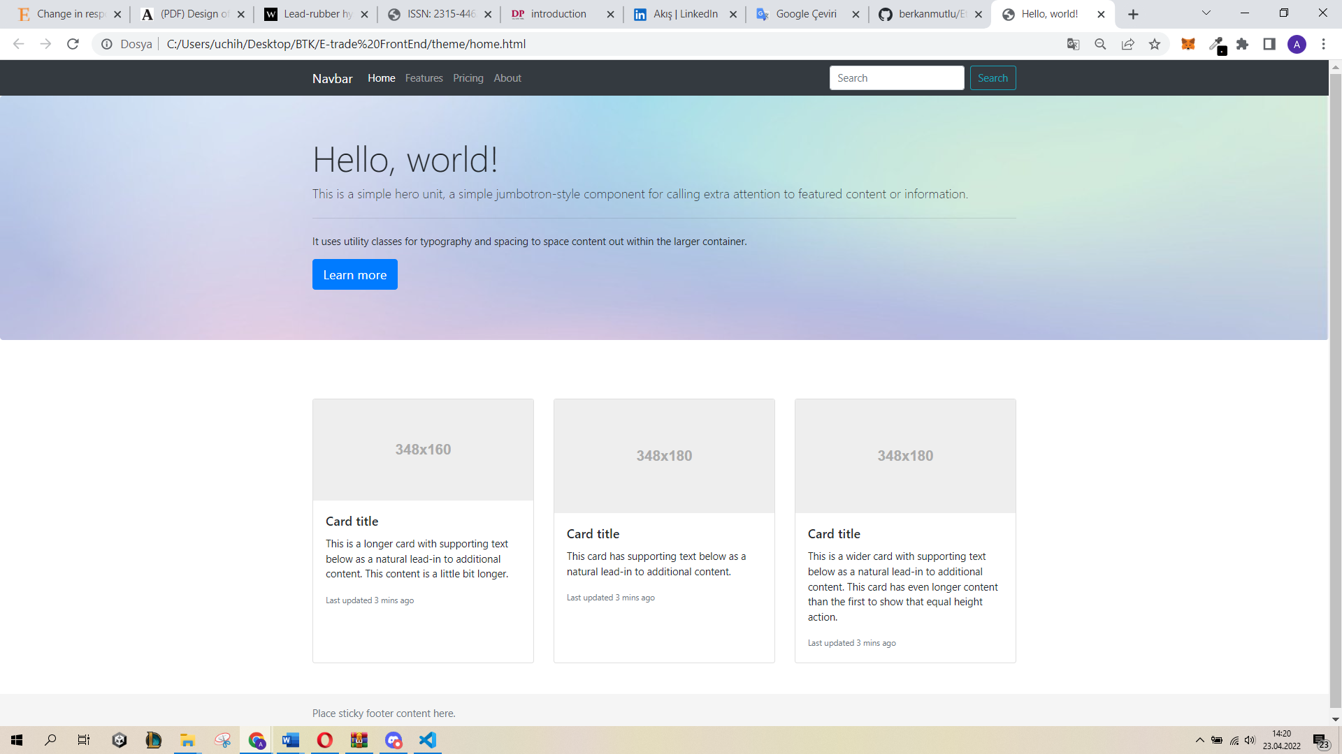
Task: Open the Pricing nav link
Action: pos(468,78)
